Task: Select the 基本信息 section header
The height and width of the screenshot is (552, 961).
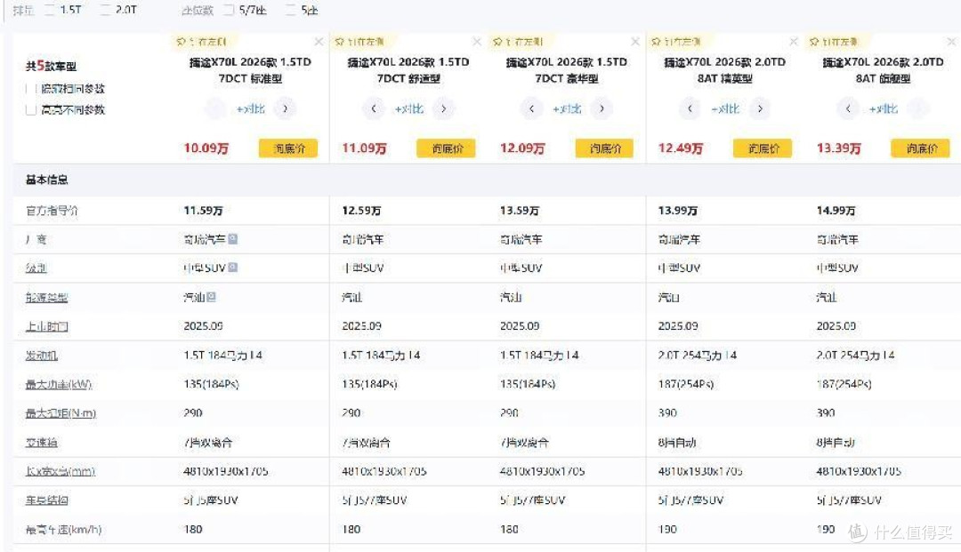Action: pyautogui.click(x=46, y=180)
